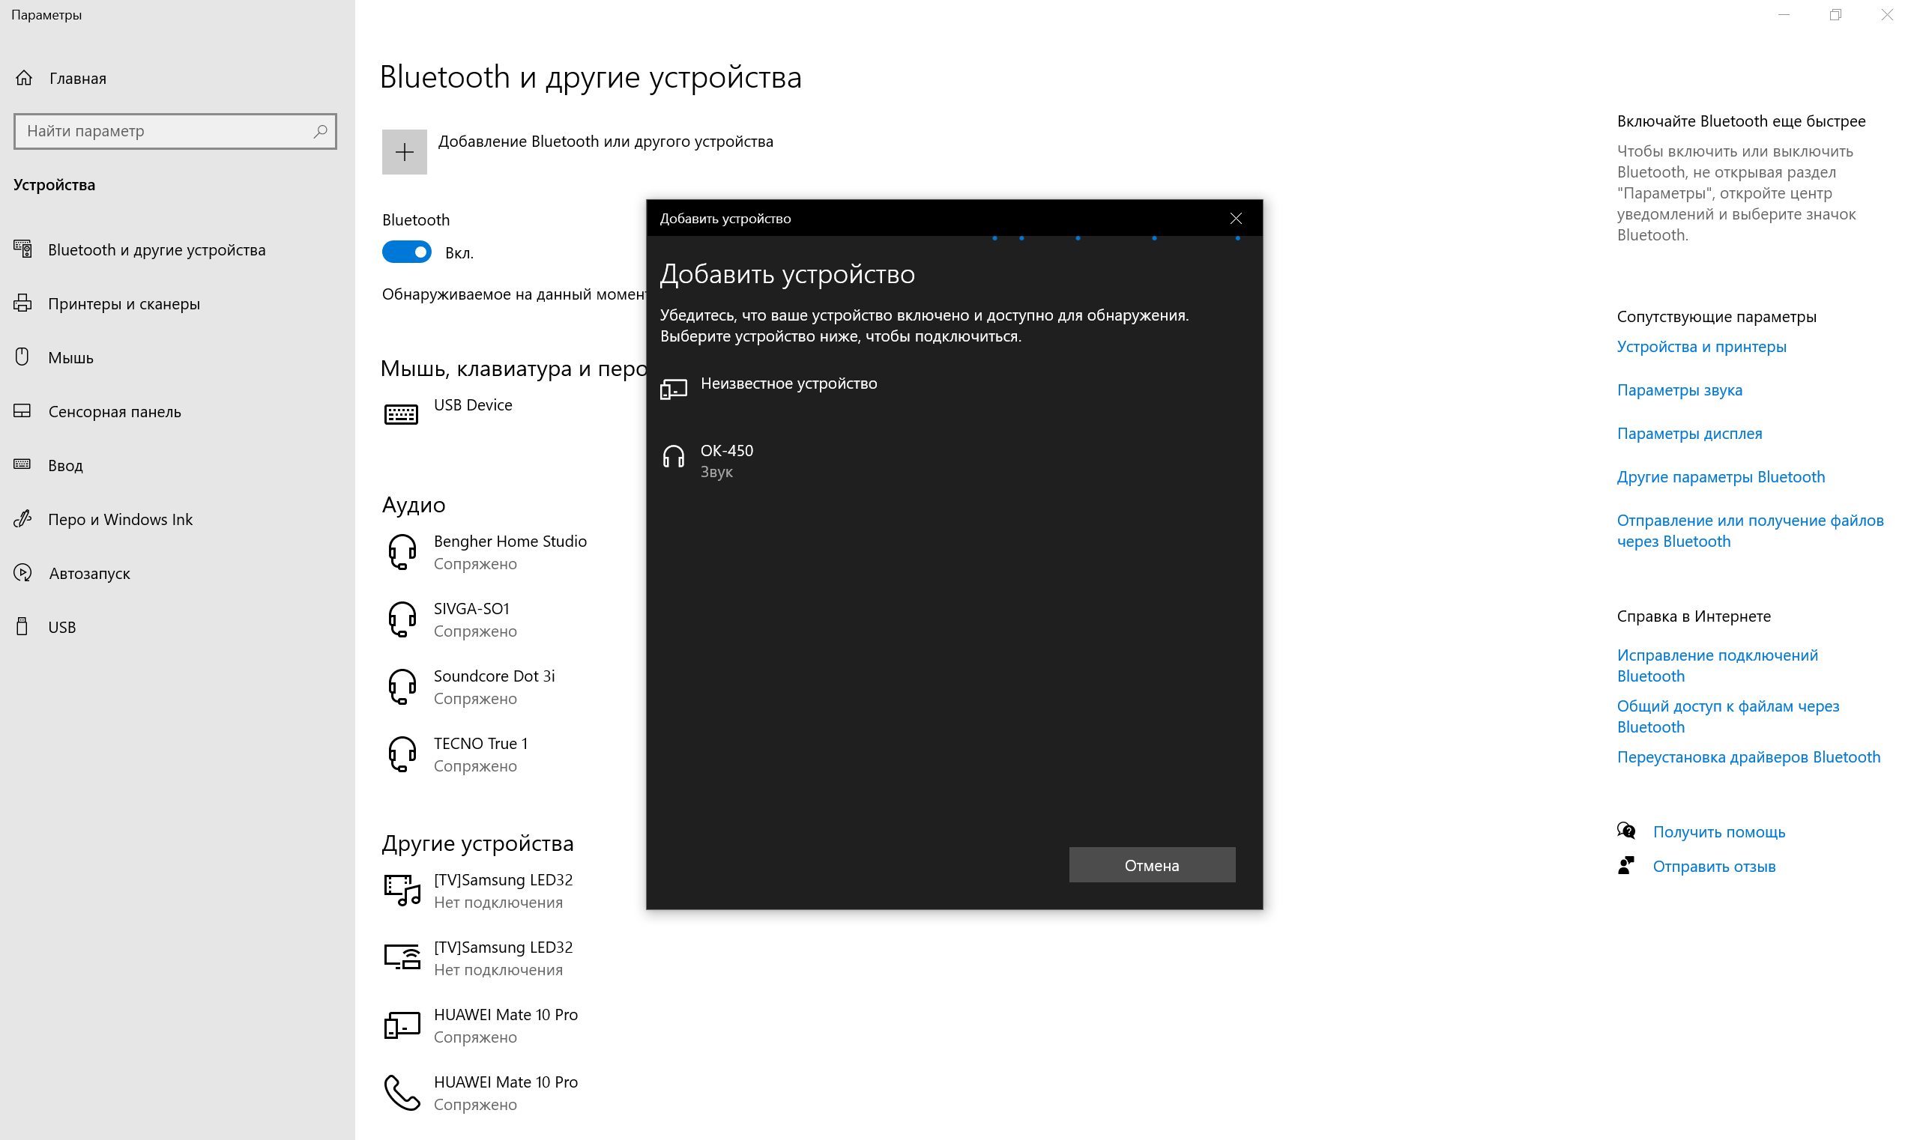Click the Найти параметр search field
The image size is (1914, 1140).
(175, 131)
